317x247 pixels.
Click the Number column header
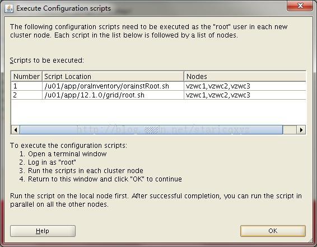tap(26, 76)
